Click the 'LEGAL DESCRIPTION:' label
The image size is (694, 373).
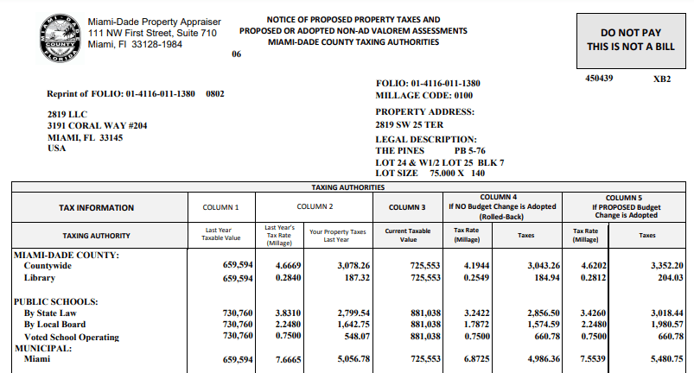[x=426, y=139]
